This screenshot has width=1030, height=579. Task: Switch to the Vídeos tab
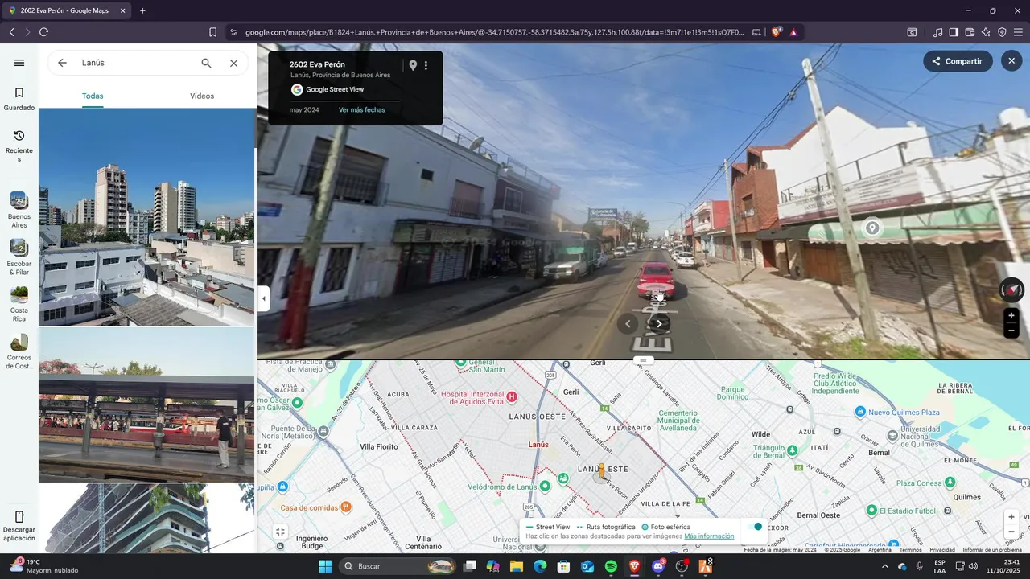pyautogui.click(x=202, y=96)
